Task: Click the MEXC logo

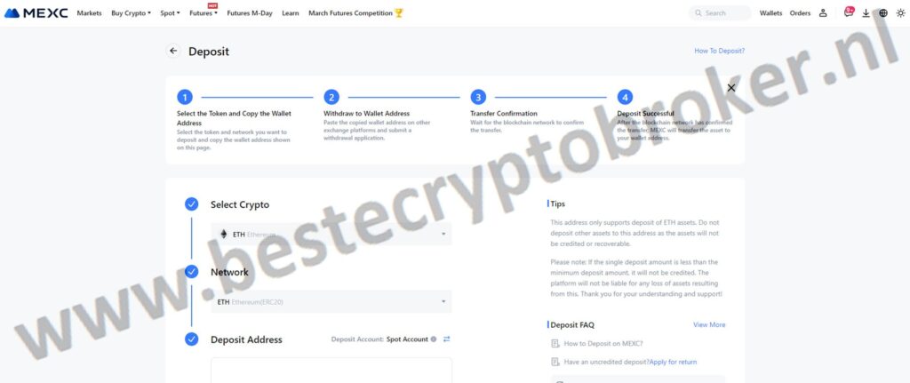Action: pos(36,12)
